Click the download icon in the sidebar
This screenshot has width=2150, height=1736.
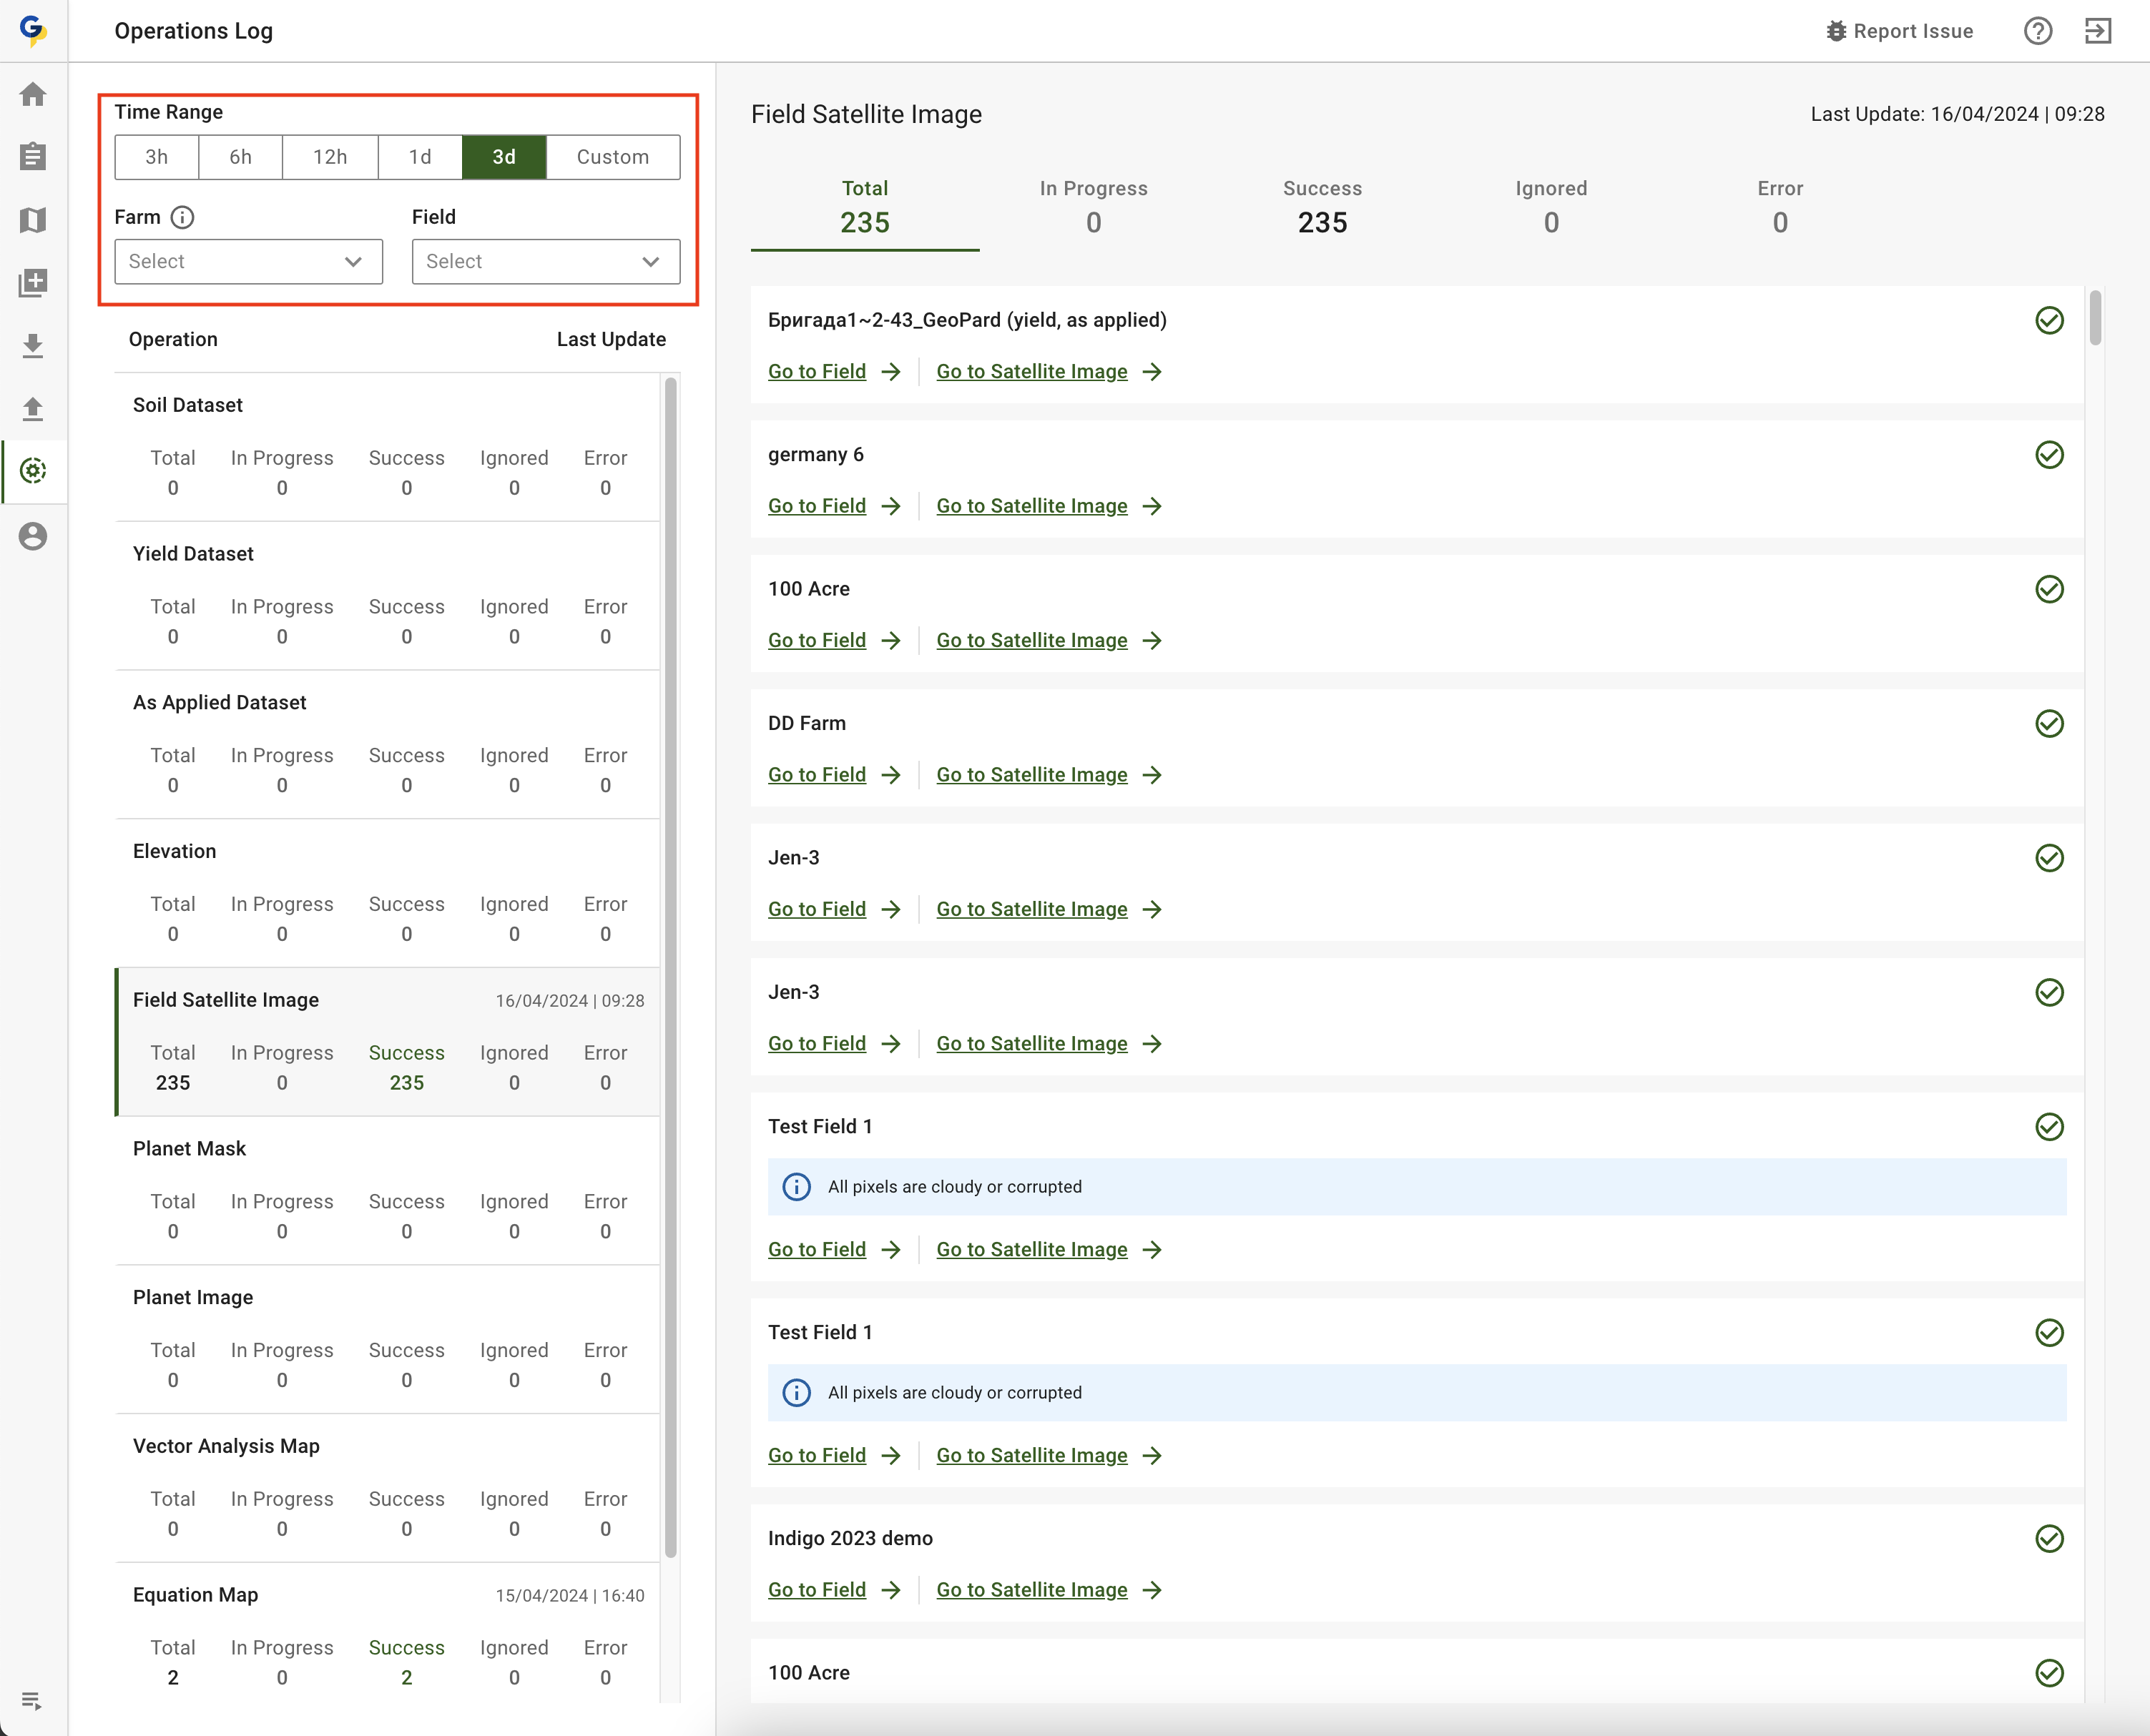click(33, 346)
